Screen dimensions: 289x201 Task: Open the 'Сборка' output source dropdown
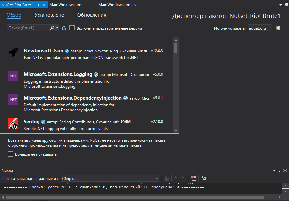pos(110,179)
